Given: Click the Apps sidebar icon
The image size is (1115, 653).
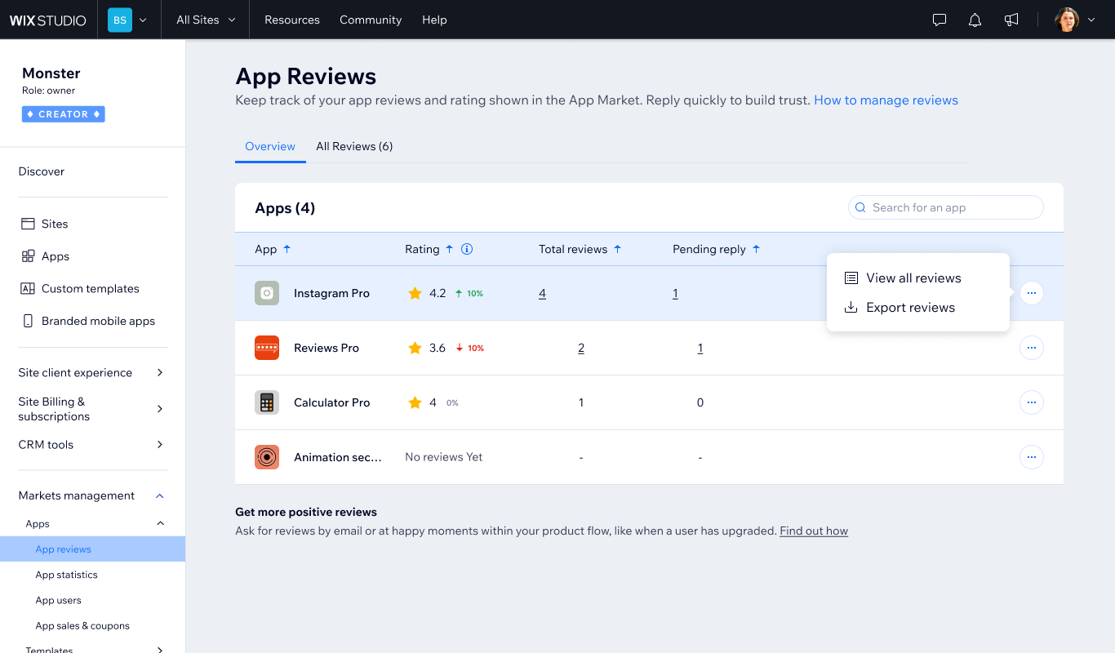Looking at the screenshot, I should [x=28, y=256].
